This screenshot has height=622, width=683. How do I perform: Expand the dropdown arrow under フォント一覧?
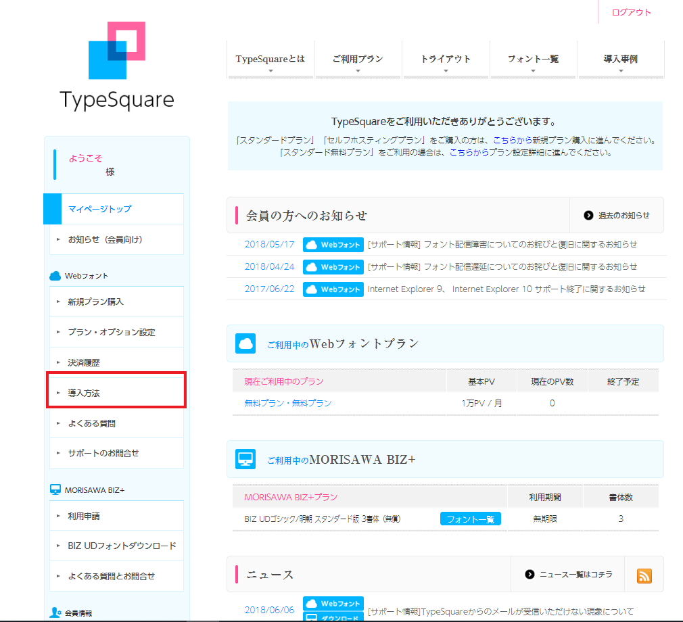[533, 70]
